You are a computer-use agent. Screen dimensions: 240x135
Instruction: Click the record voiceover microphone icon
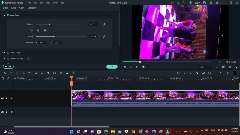click(x=191, y=73)
